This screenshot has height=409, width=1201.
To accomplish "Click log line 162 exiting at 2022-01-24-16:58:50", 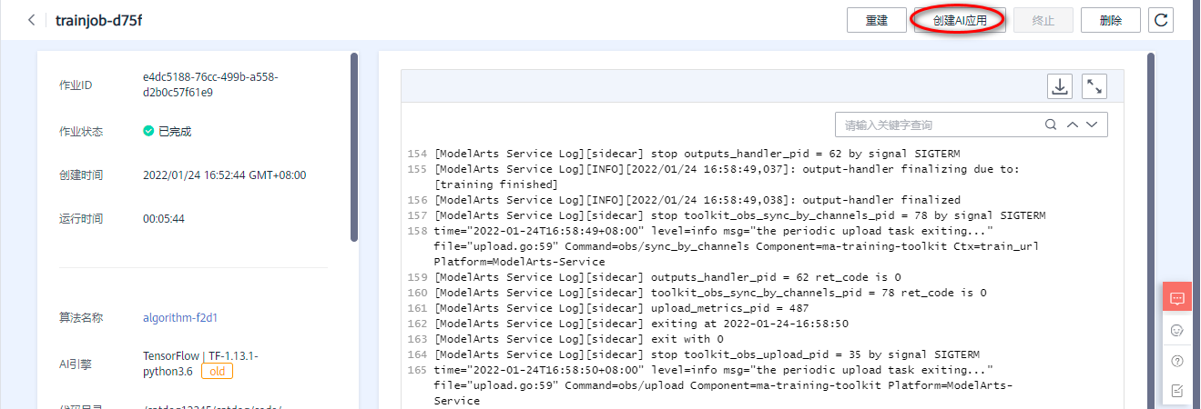I will pyautogui.click(x=641, y=324).
